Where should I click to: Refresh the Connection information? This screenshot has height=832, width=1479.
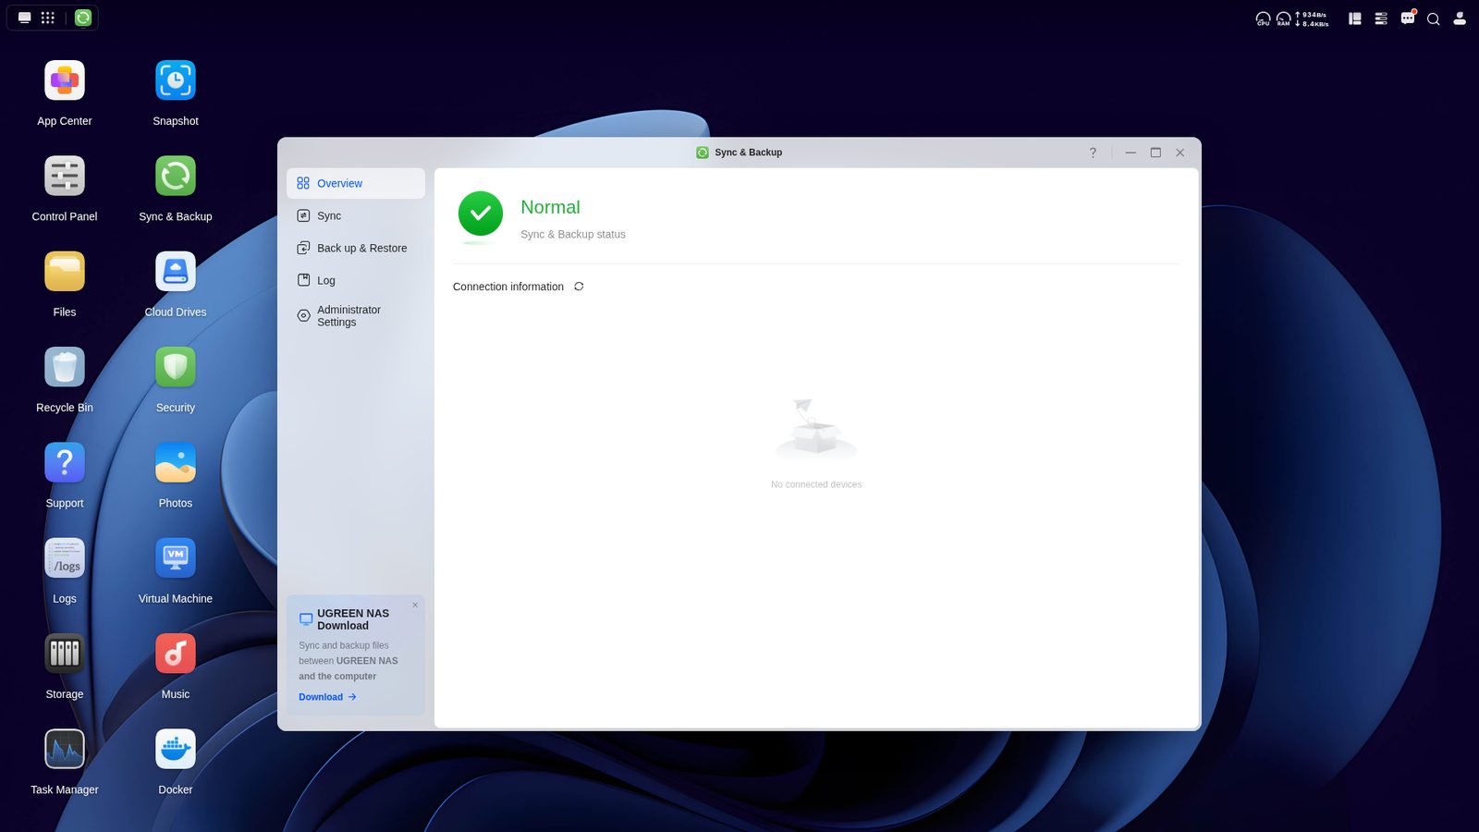pos(579,287)
